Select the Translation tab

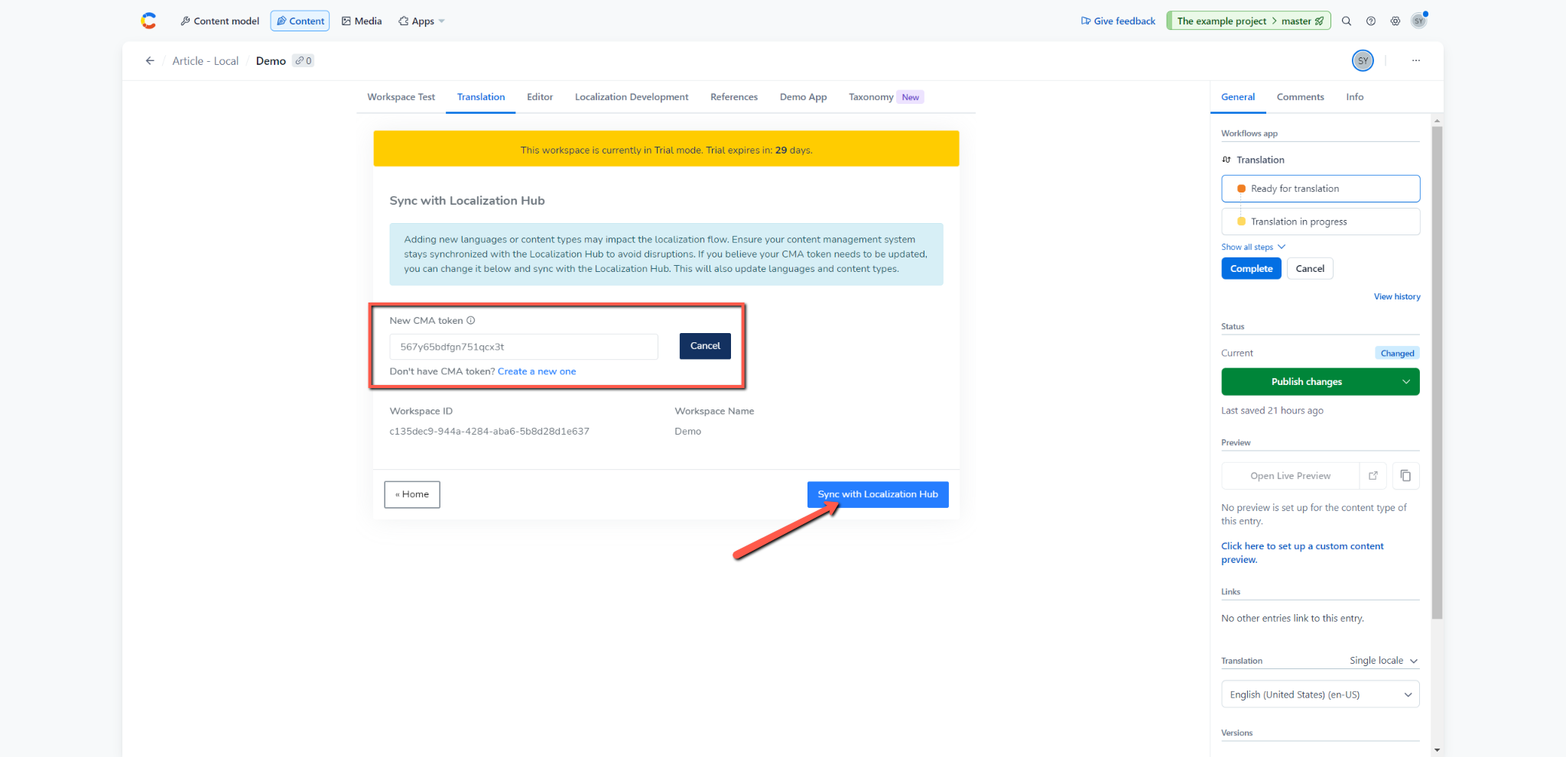pyautogui.click(x=481, y=97)
